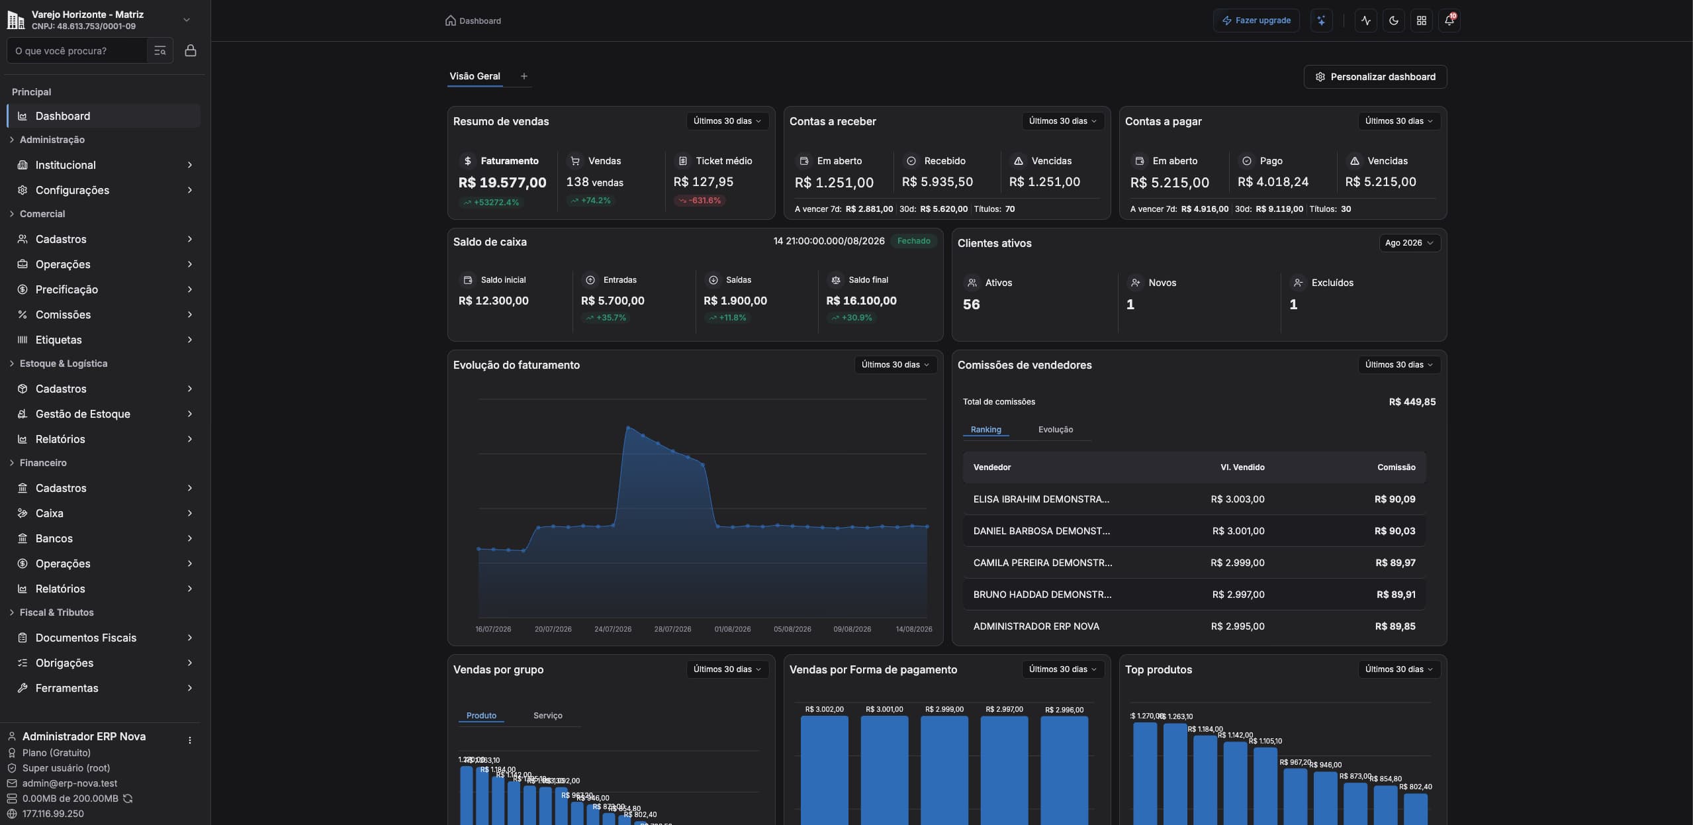Open Vendas por grupo period dropdown
This screenshot has height=825, width=1693.
pos(727,669)
